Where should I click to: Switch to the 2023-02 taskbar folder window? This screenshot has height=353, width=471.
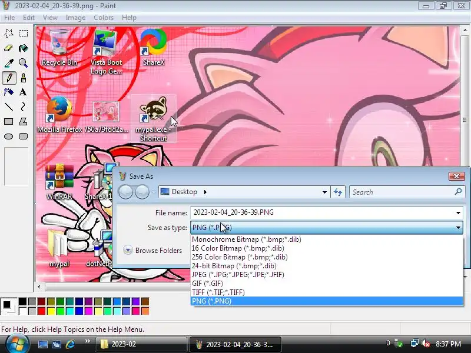141,344
